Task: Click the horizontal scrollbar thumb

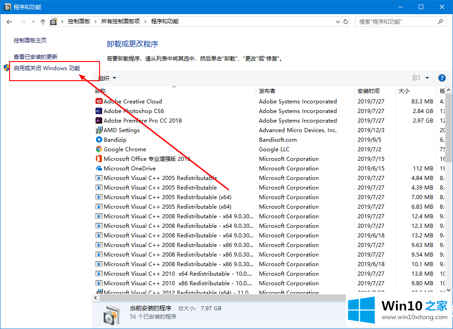Action: [222, 298]
